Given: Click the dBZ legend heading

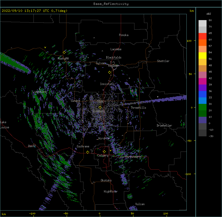Looking at the screenshot, I should pos(209,14).
